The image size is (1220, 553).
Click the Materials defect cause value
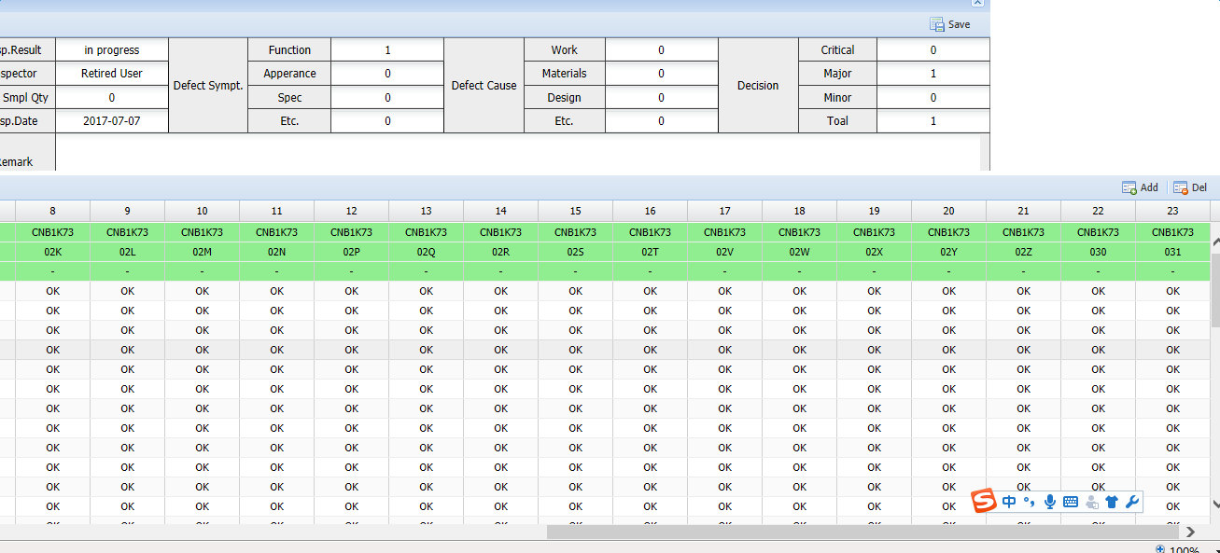pyautogui.click(x=662, y=73)
